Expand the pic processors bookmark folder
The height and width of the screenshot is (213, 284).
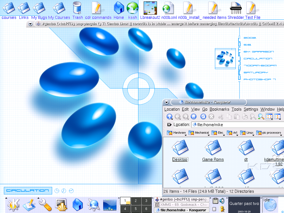click(269, 133)
